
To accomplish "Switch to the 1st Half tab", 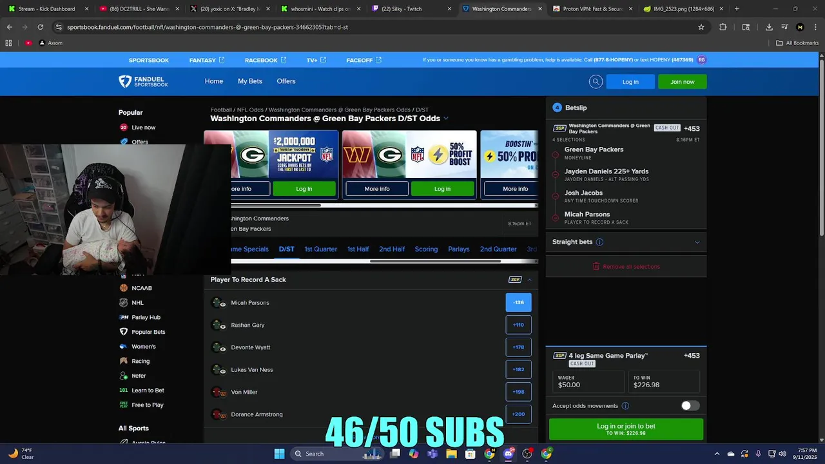I will tap(358, 249).
